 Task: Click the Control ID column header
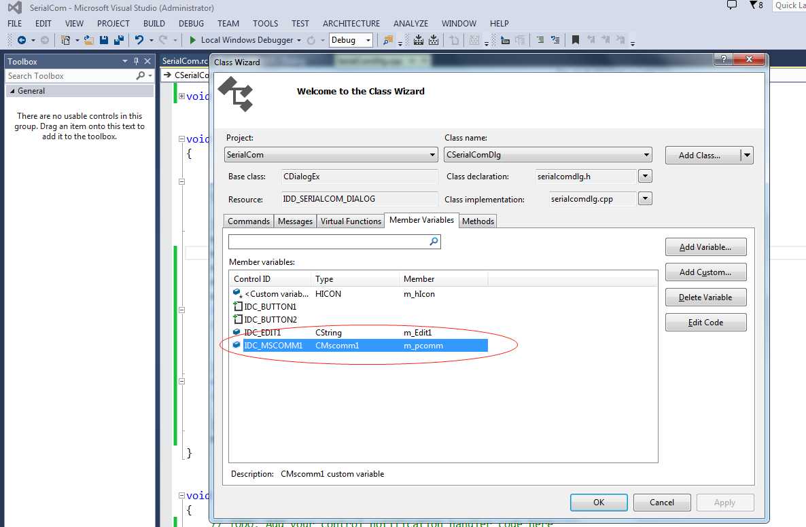click(x=270, y=279)
